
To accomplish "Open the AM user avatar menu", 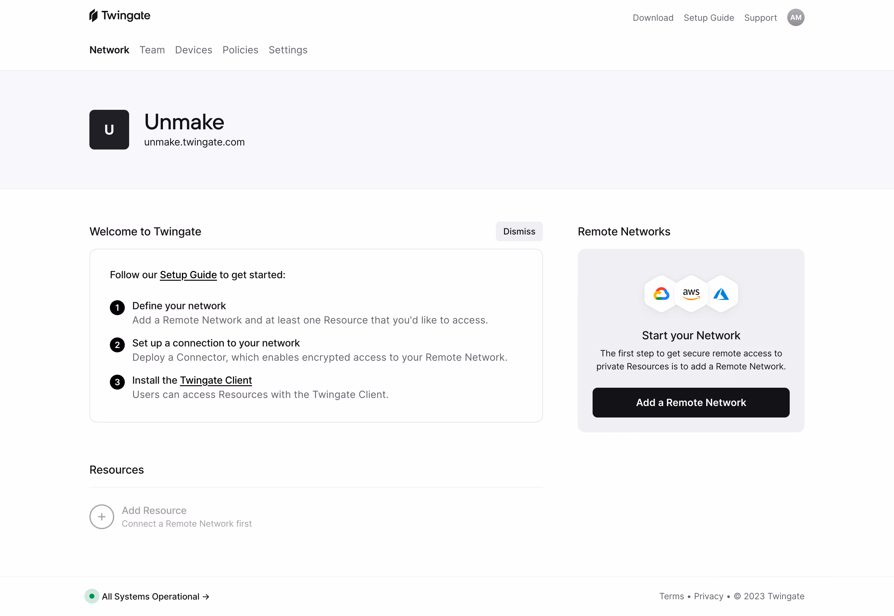I will pos(796,17).
